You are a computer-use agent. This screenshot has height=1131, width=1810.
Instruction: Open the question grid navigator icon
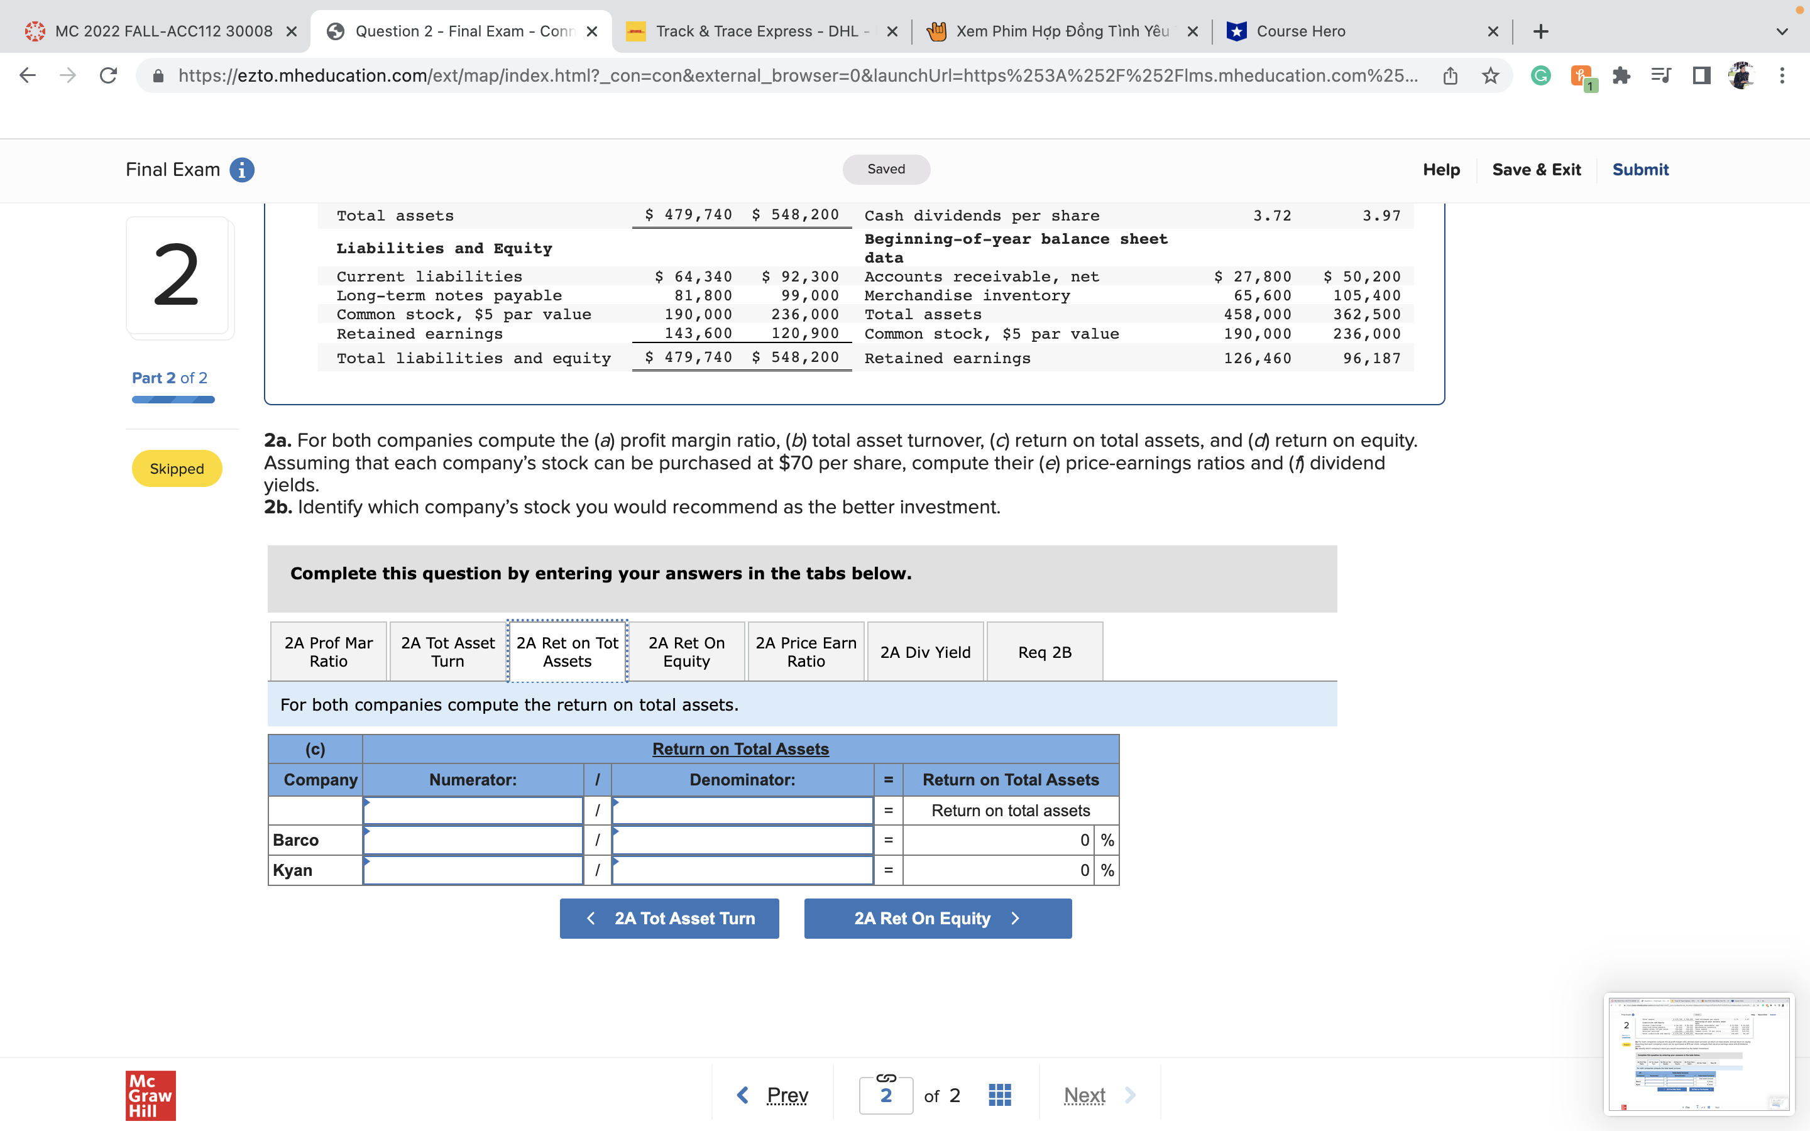click(999, 1095)
